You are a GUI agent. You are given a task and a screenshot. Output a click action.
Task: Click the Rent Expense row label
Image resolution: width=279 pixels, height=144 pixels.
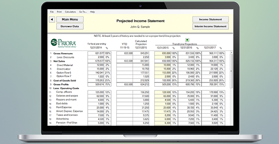tap(64, 107)
